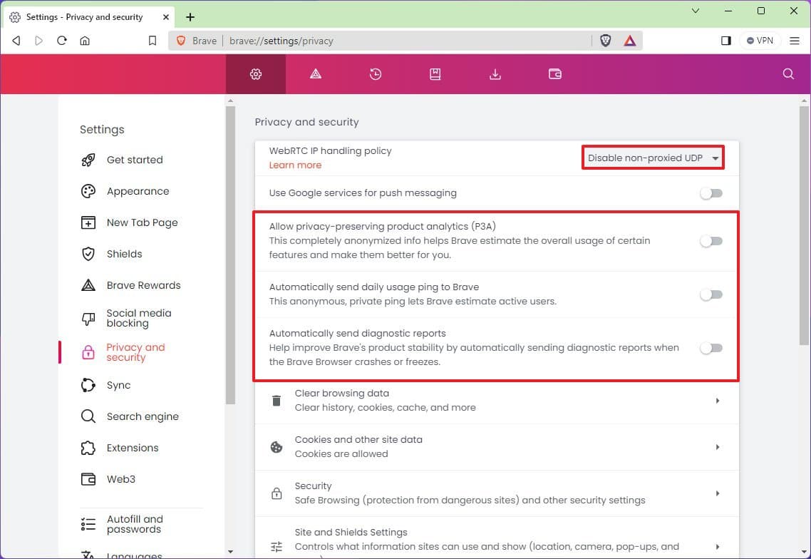The image size is (811, 559).
Task: Open the Bookmarks icon in the settings header
Action: coord(435,73)
